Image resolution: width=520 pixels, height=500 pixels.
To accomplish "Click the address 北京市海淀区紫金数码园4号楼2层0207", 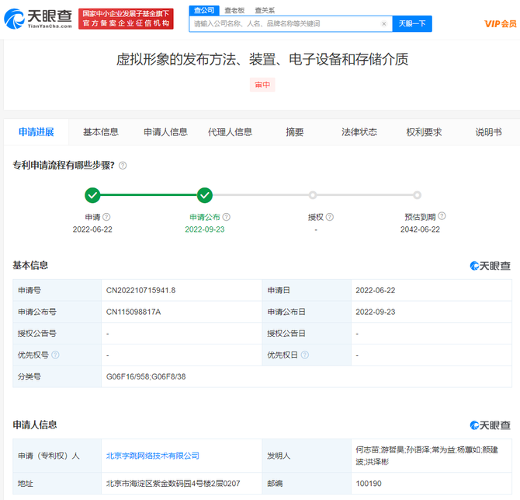I will pyautogui.click(x=173, y=484).
